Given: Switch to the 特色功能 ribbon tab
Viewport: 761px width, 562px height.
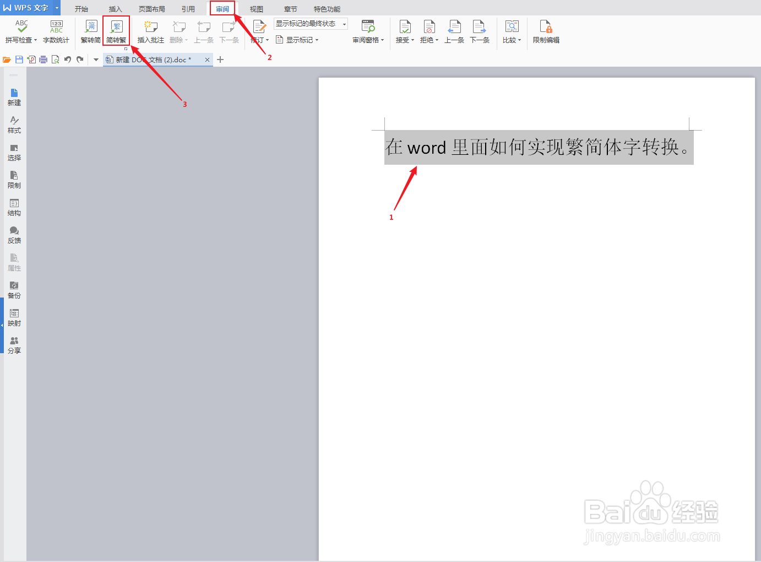Looking at the screenshot, I should click(327, 9).
